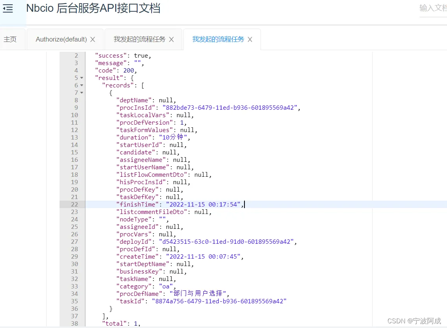Collapse the "records" array fold arrow
Viewport: 447px width, 328px height.
(82, 85)
